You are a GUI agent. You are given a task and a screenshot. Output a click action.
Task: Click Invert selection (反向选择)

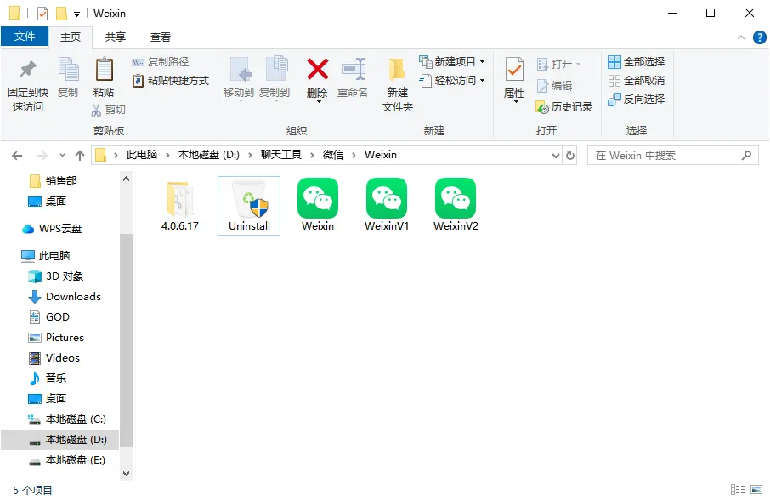(636, 100)
